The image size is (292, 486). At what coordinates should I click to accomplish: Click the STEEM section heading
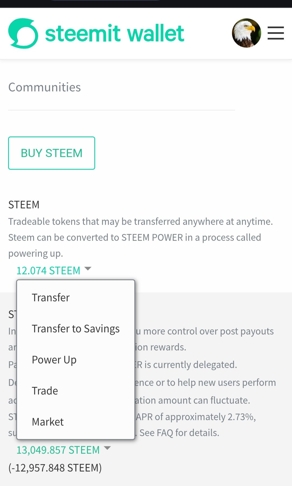click(x=24, y=205)
